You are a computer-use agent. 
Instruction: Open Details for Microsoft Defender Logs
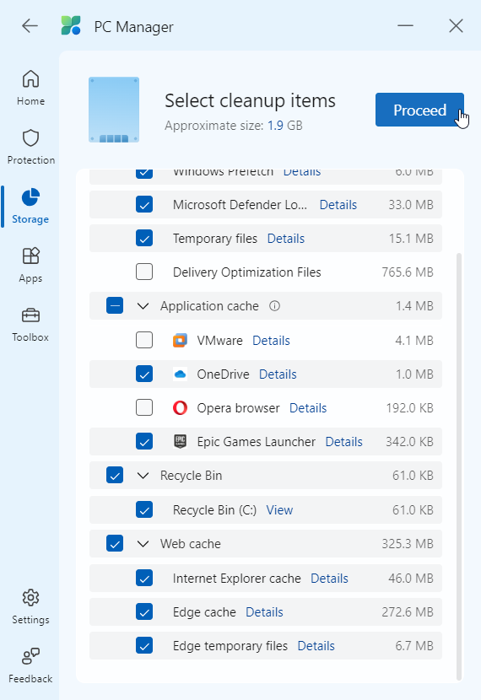(x=338, y=204)
